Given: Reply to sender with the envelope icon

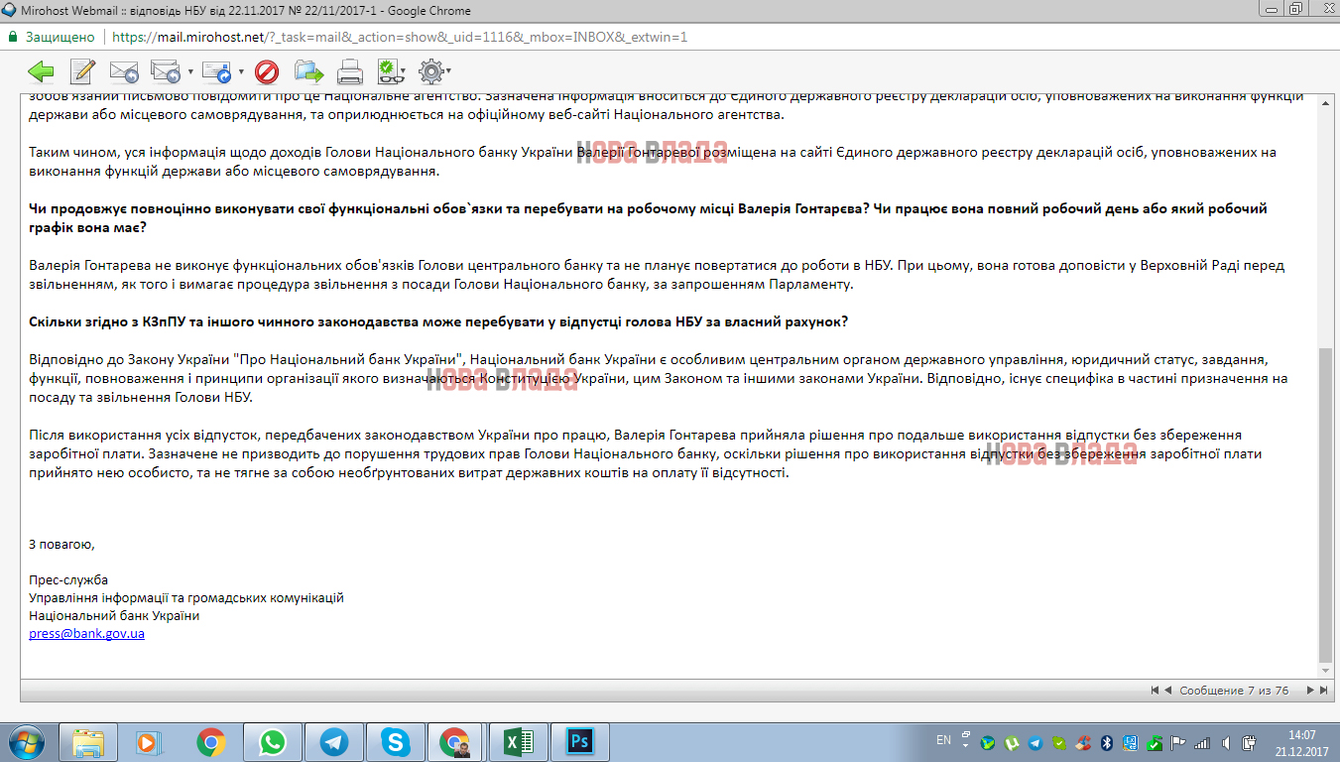Looking at the screenshot, I should [123, 71].
